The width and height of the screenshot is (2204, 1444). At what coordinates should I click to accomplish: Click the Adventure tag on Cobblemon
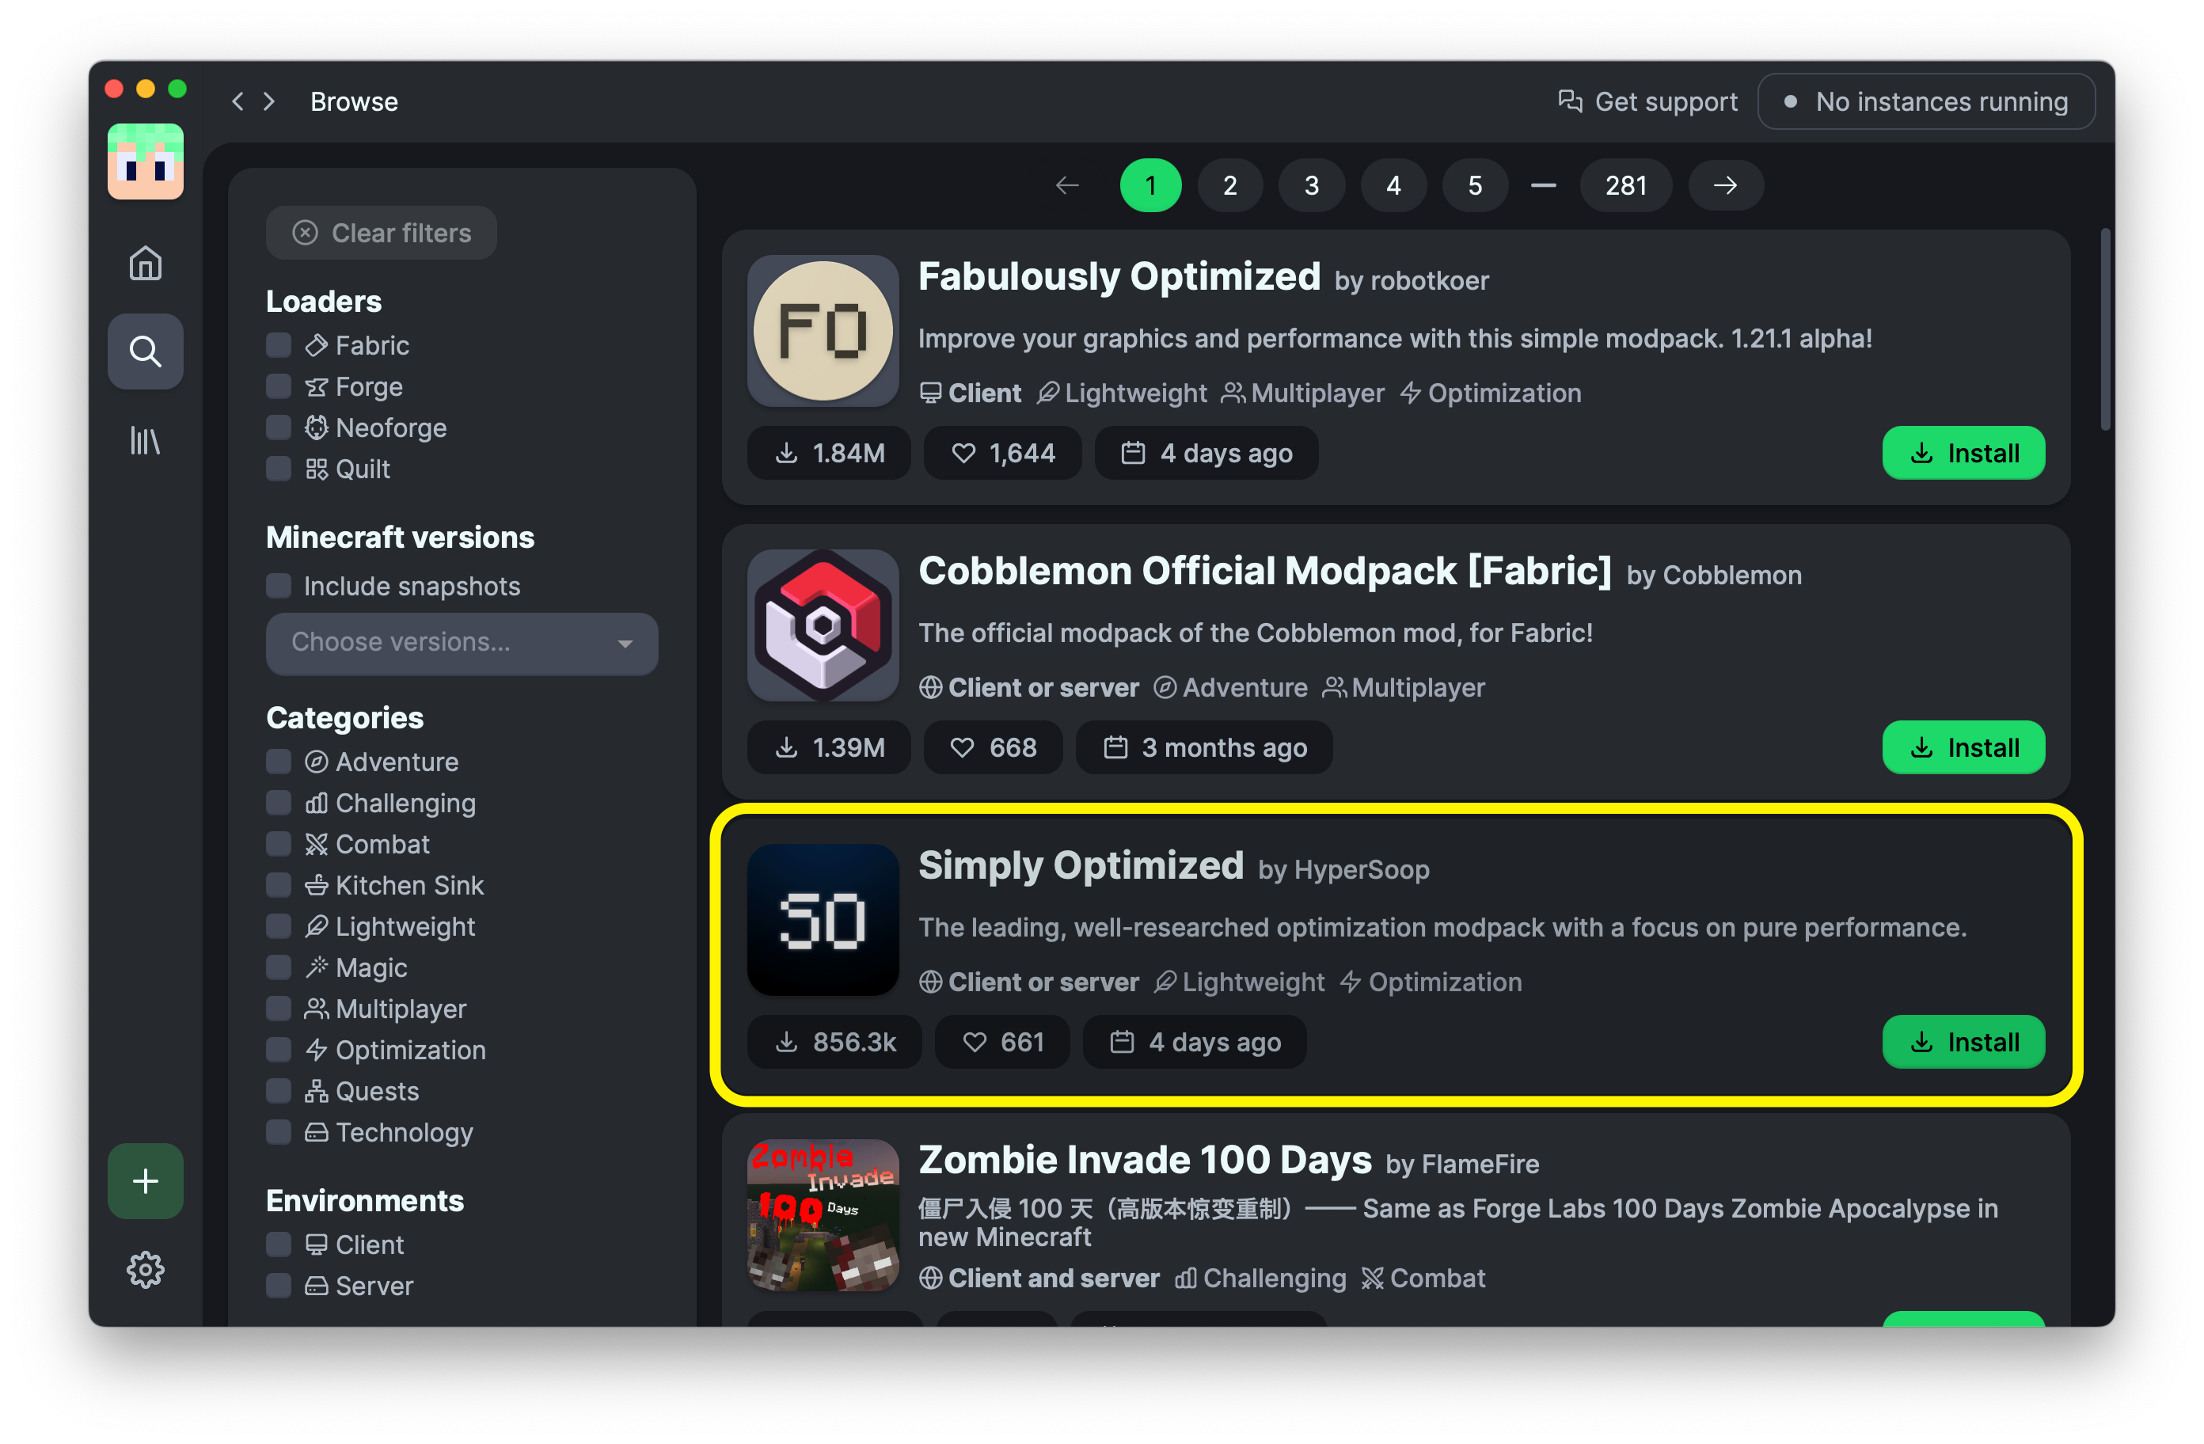click(x=1231, y=687)
